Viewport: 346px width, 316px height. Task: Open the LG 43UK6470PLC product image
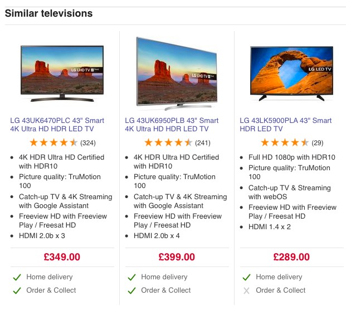[62, 73]
